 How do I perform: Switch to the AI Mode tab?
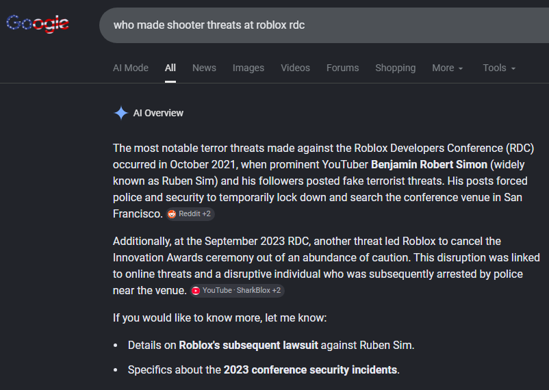(131, 68)
